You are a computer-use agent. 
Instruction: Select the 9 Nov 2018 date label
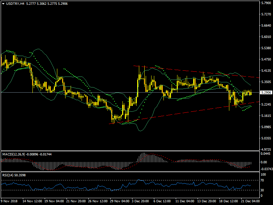click(9, 202)
